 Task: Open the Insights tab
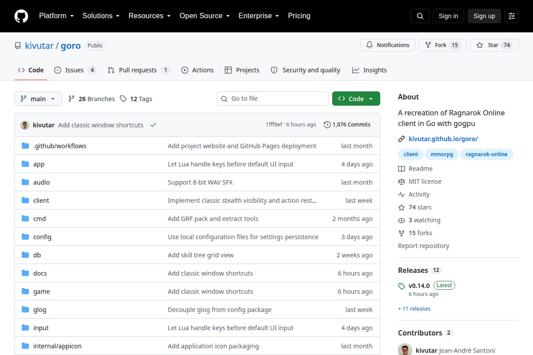(x=370, y=70)
